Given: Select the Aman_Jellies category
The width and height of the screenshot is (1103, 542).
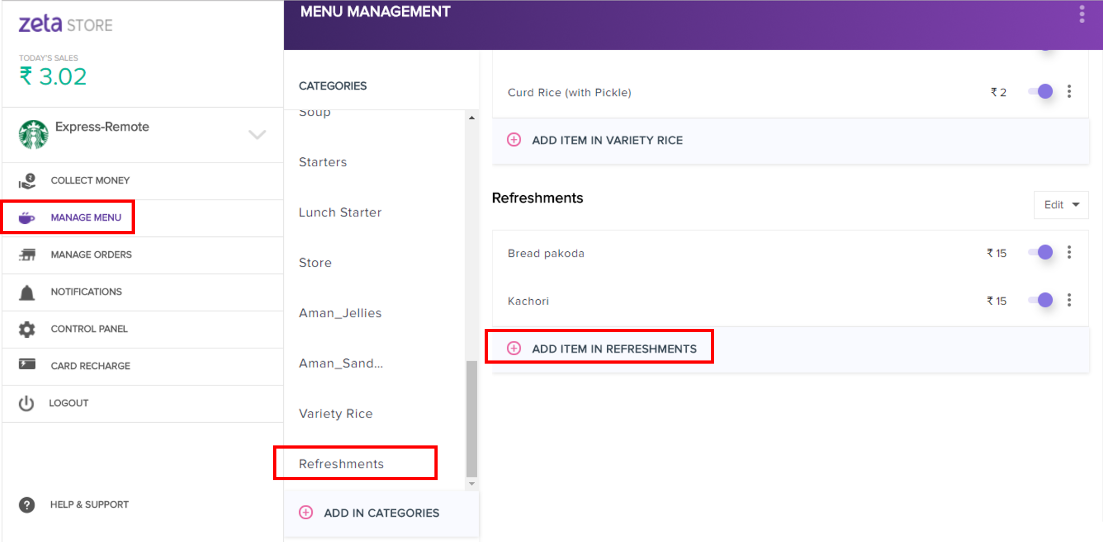Looking at the screenshot, I should click(340, 313).
